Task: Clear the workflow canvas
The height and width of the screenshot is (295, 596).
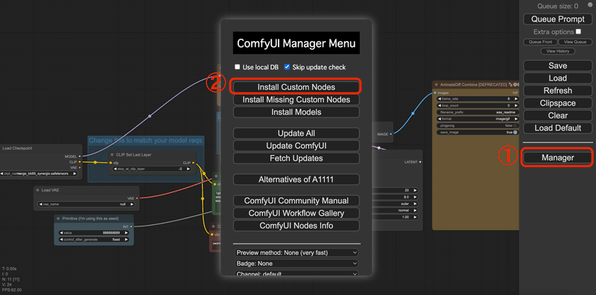Action: click(557, 115)
